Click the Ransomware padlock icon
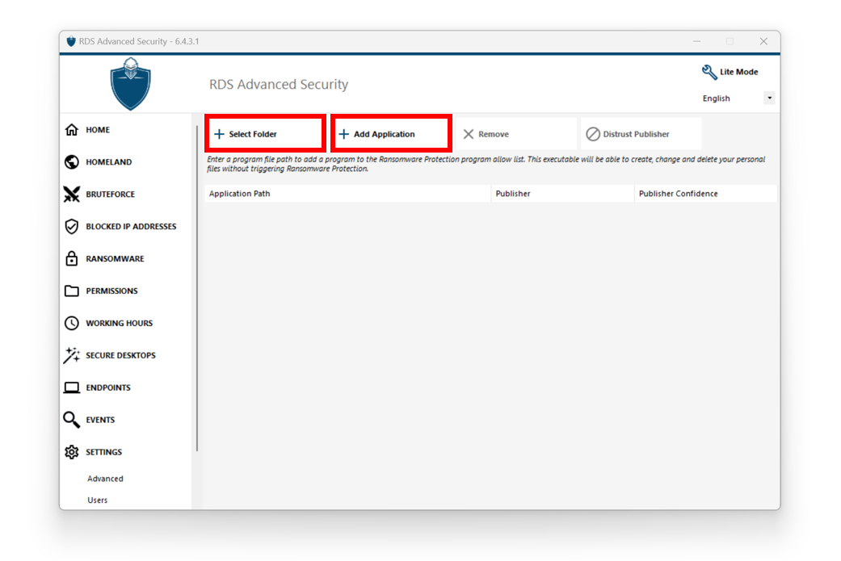The width and height of the screenshot is (841, 561). 71,258
